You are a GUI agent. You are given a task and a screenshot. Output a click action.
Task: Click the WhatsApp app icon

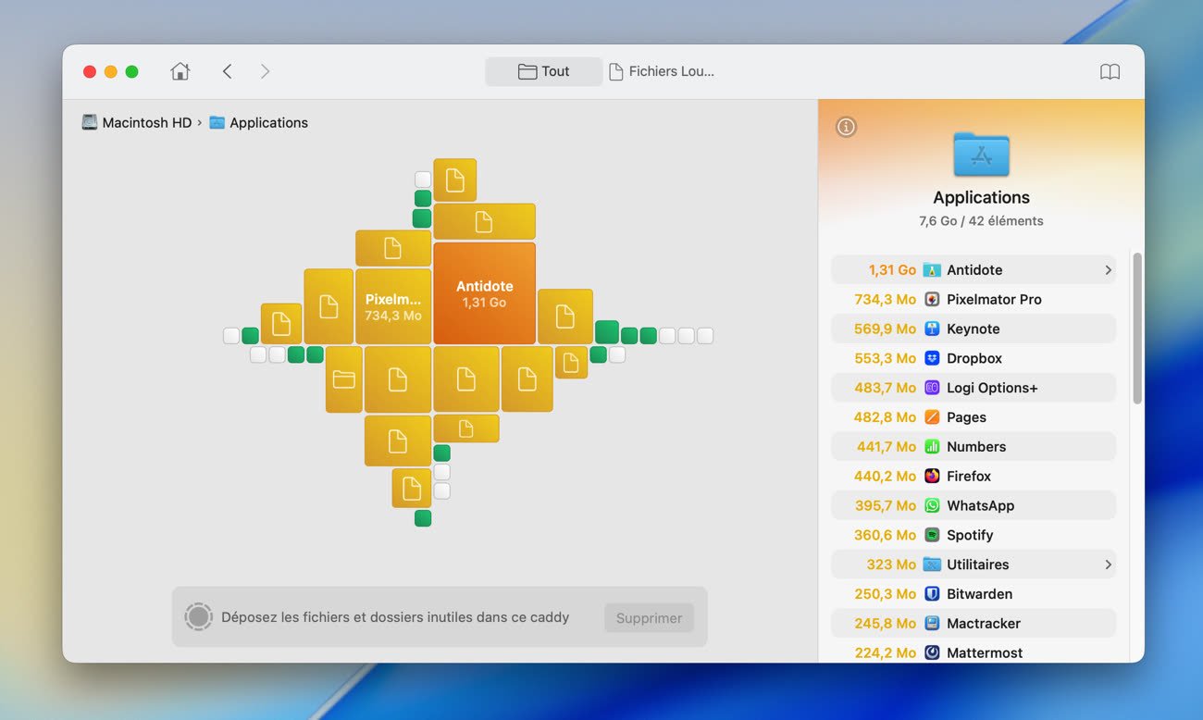click(932, 505)
